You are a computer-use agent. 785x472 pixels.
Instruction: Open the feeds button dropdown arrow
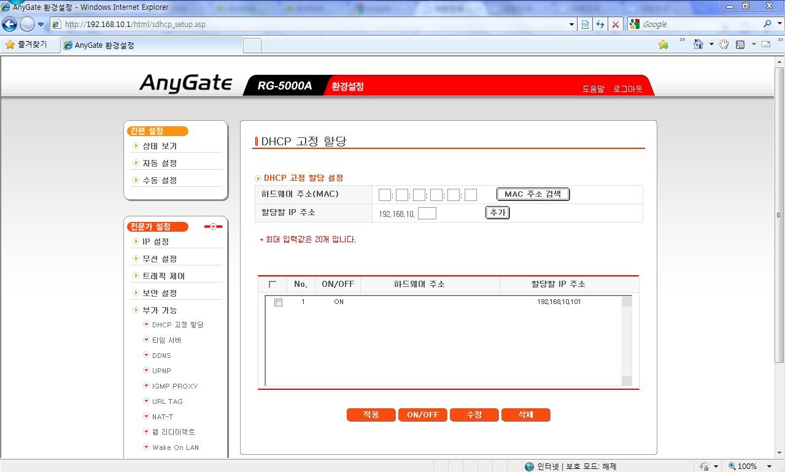pos(753,45)
